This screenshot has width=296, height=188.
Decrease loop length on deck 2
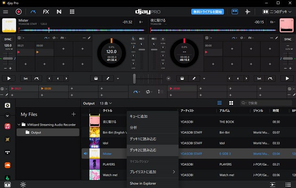click(x=229, y=78)
